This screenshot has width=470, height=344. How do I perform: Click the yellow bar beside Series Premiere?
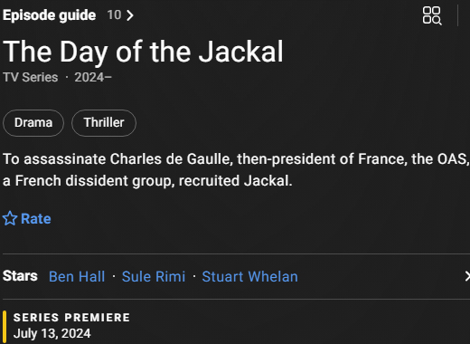5,327
